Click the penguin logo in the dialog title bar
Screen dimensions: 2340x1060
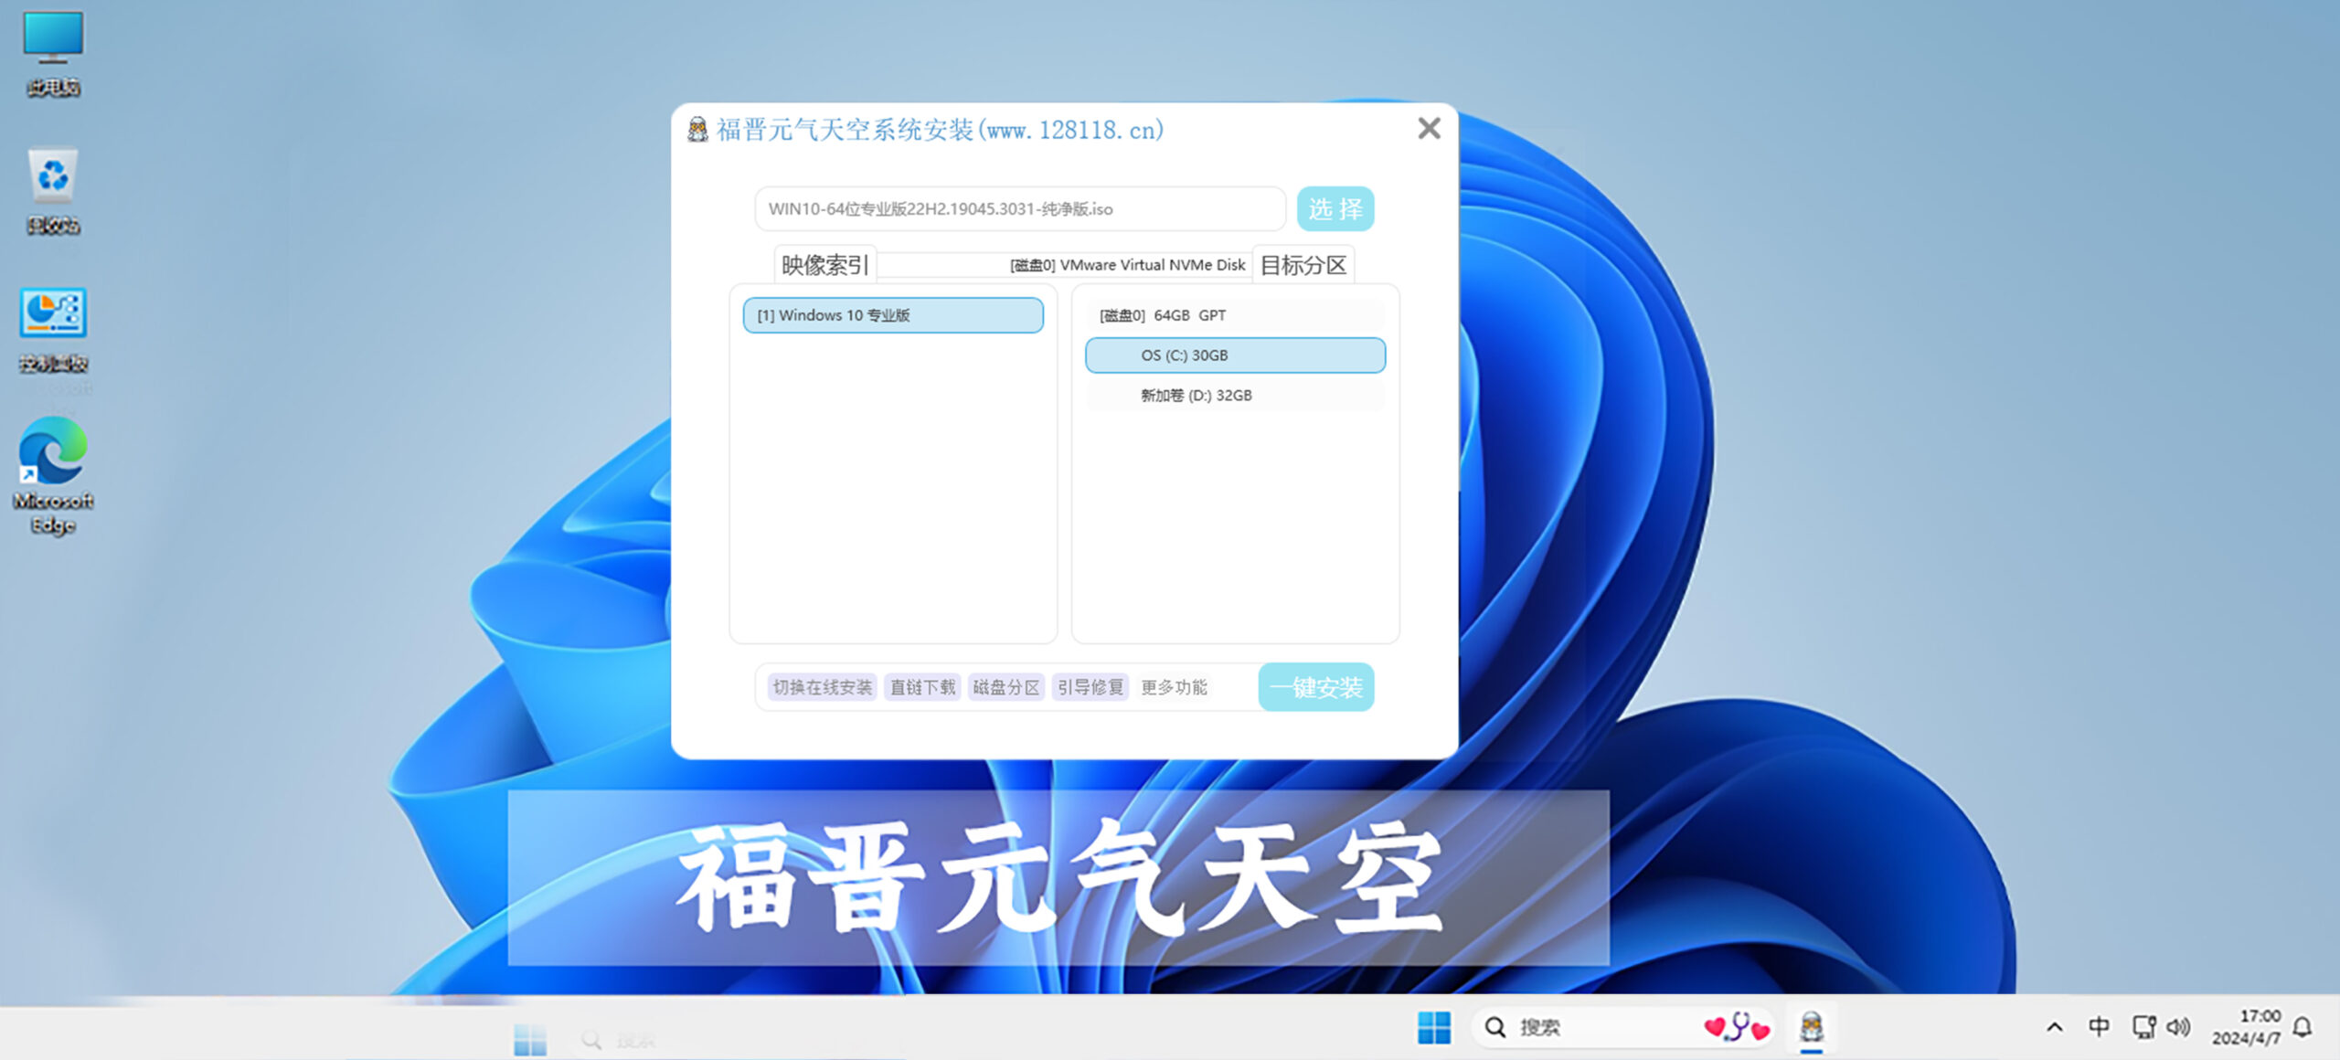tap(698, 128)
